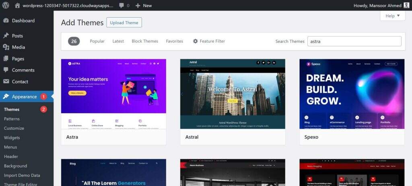This screenshot has width=412, height=186.
Task: Click the Astral theme name
Action: [192, 137]
